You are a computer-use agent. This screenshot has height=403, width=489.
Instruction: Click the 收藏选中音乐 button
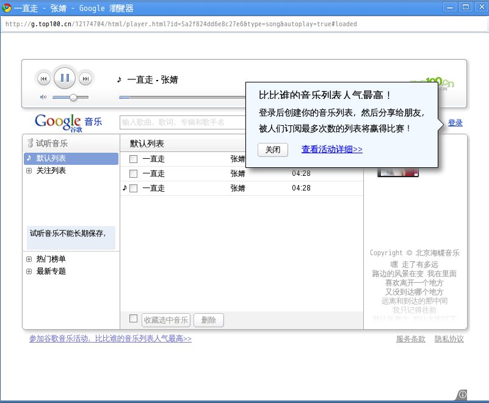tap(166, 320)
